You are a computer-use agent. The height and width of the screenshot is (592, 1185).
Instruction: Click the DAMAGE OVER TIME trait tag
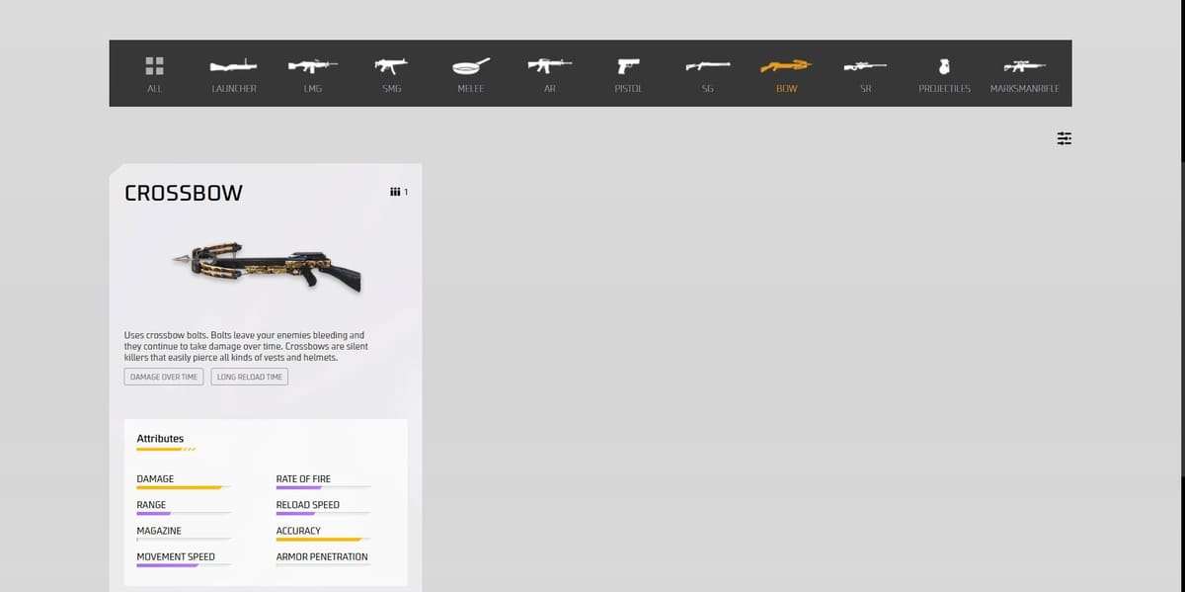click(163, 377)
